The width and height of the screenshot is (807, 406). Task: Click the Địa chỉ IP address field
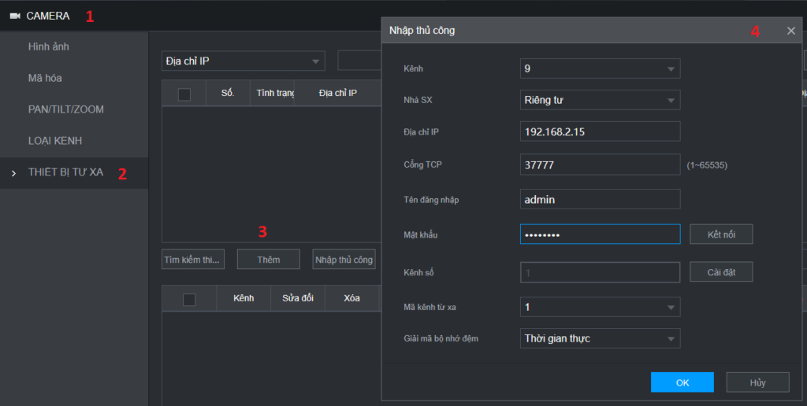(600, 131)
